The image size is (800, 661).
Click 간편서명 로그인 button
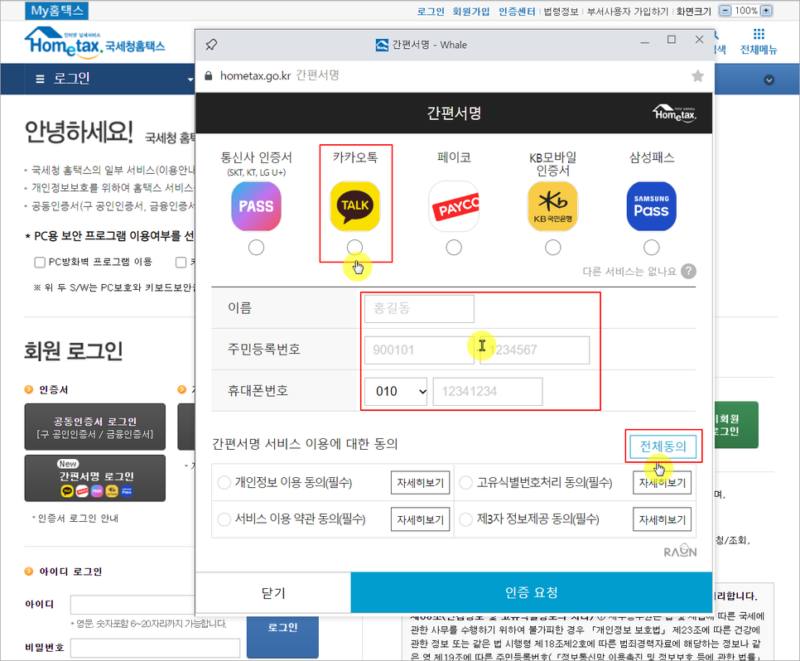pos(95,478)
